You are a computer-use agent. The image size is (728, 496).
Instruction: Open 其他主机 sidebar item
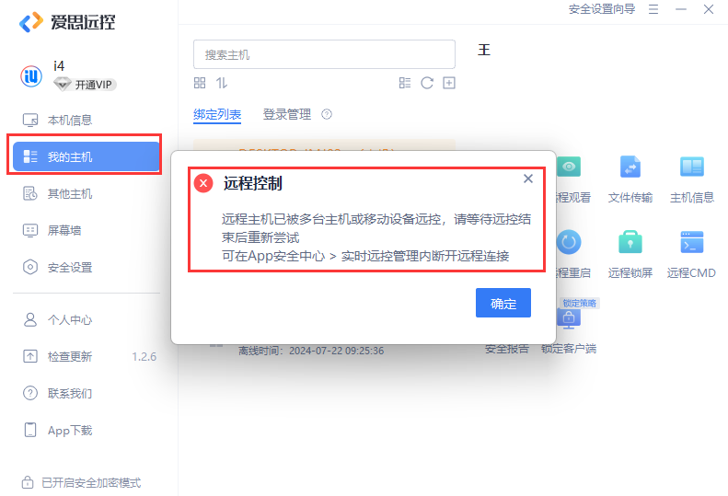point(58,193)
